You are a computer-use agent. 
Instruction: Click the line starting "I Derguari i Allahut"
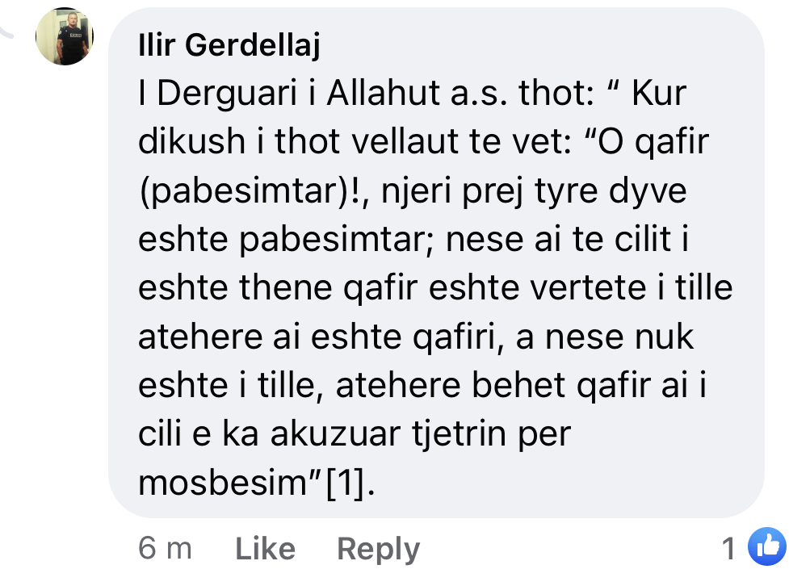tap(412, 94)
